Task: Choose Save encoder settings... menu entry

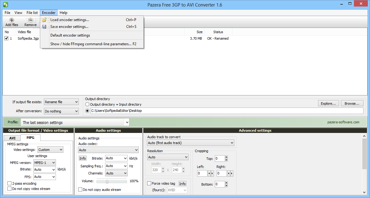Action: [92, 27]
